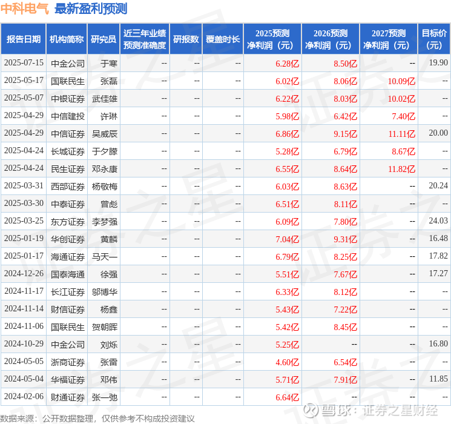The width and height of the screenshot is (451, 424).
Task: Click the 报告日期 column header
Action: [x=23, y=39]
